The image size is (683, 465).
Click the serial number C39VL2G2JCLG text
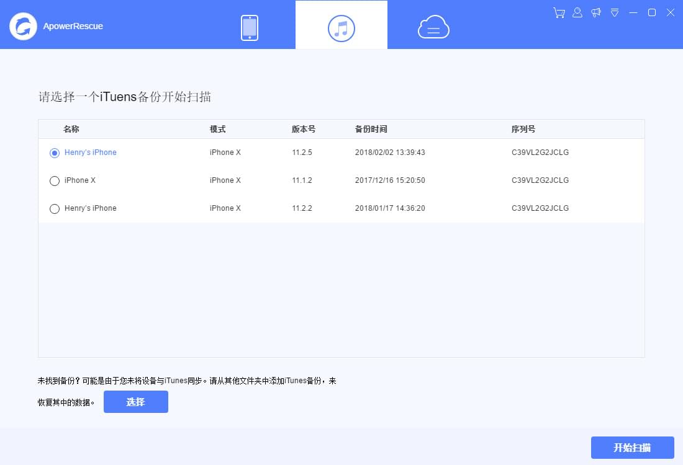540,153
